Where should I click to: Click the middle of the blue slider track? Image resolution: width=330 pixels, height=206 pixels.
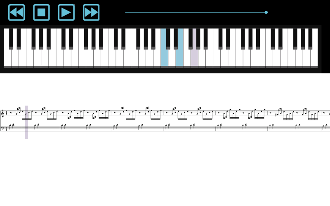(196, 12)
